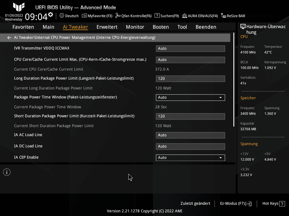Click the 09:04 clock

click(x=36, y=17)
